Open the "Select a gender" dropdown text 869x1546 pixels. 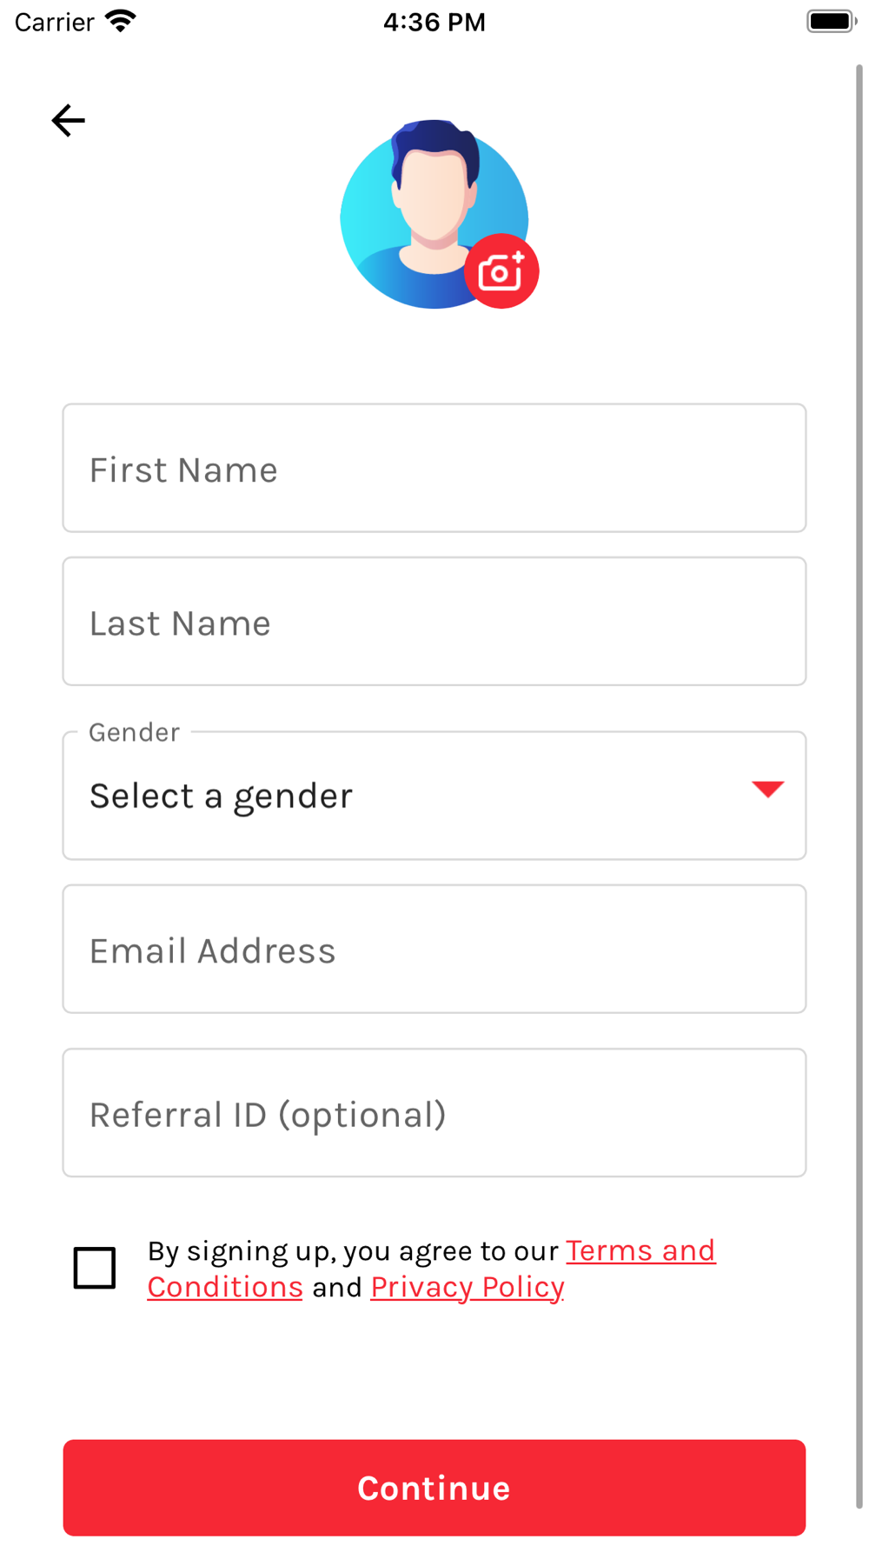click(x=222, y=796)
